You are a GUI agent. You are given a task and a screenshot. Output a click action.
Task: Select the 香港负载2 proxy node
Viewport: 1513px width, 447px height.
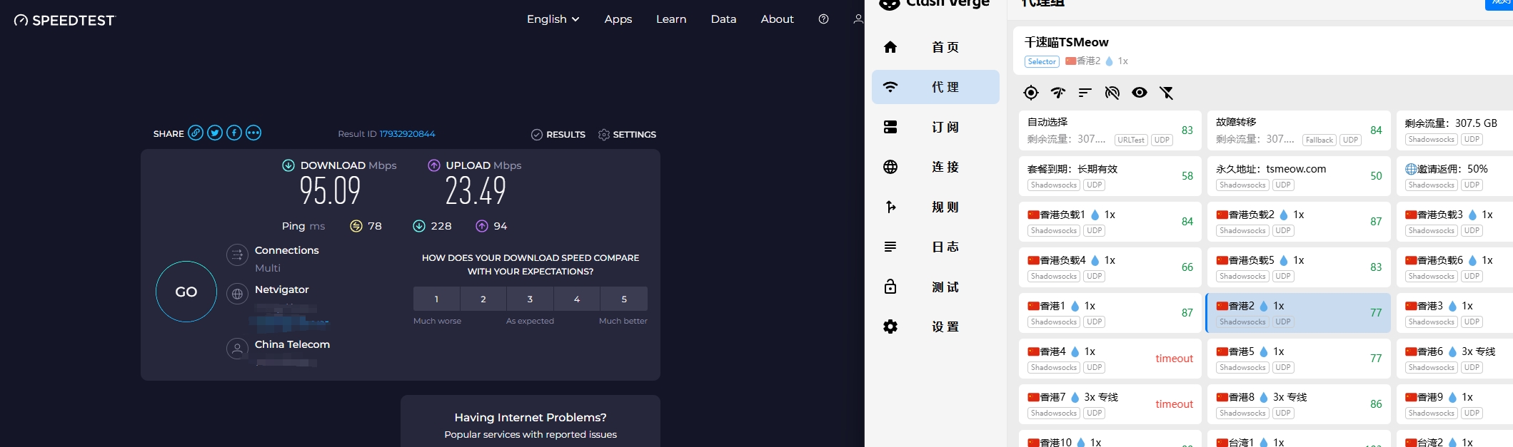pyautogui.click(x=1299, y=222)
